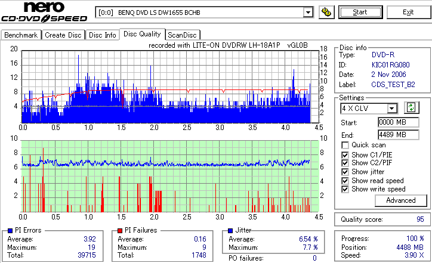Open the Create Disc tab

tap(63, 35)
